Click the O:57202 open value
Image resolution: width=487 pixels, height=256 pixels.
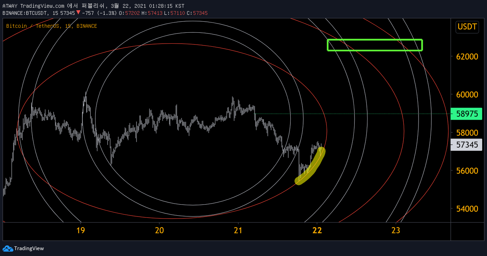tap(129, 13)
